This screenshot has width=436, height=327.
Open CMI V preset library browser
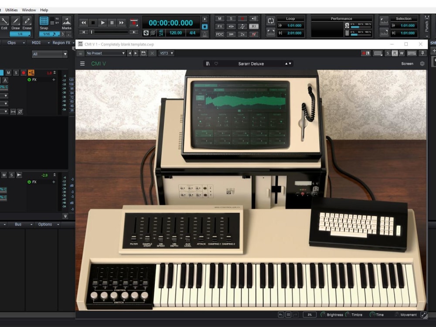(x=208, y=64)
